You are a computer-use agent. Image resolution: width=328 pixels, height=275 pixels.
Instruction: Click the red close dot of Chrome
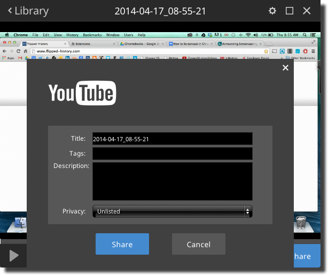click(4, 42)
